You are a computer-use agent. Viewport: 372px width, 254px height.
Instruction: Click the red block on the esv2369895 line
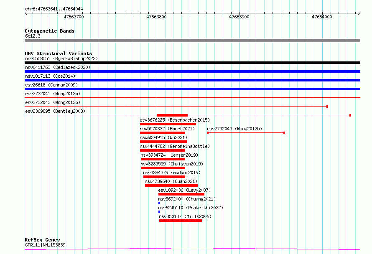pyautogui.click(x=172, y=115)
